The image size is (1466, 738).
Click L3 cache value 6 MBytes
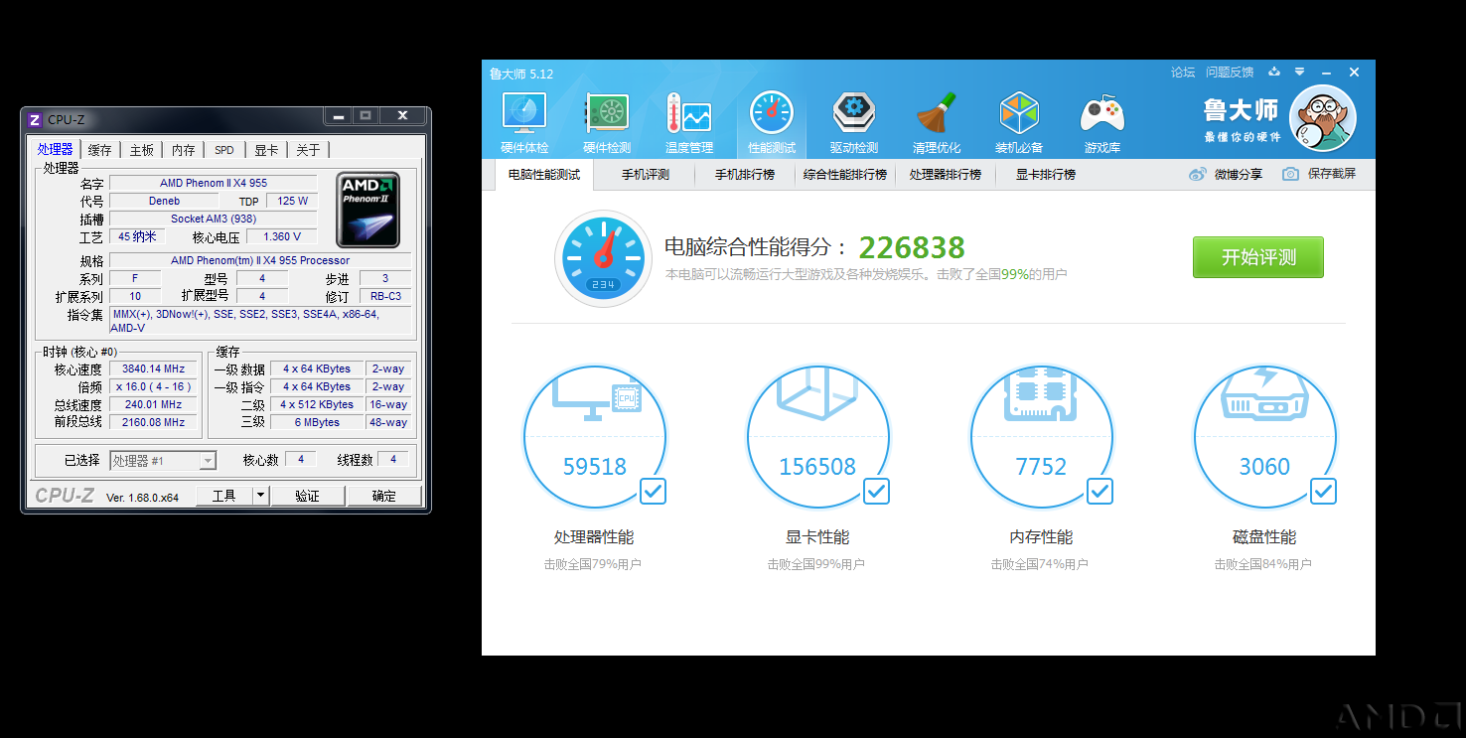click(317, 422)
